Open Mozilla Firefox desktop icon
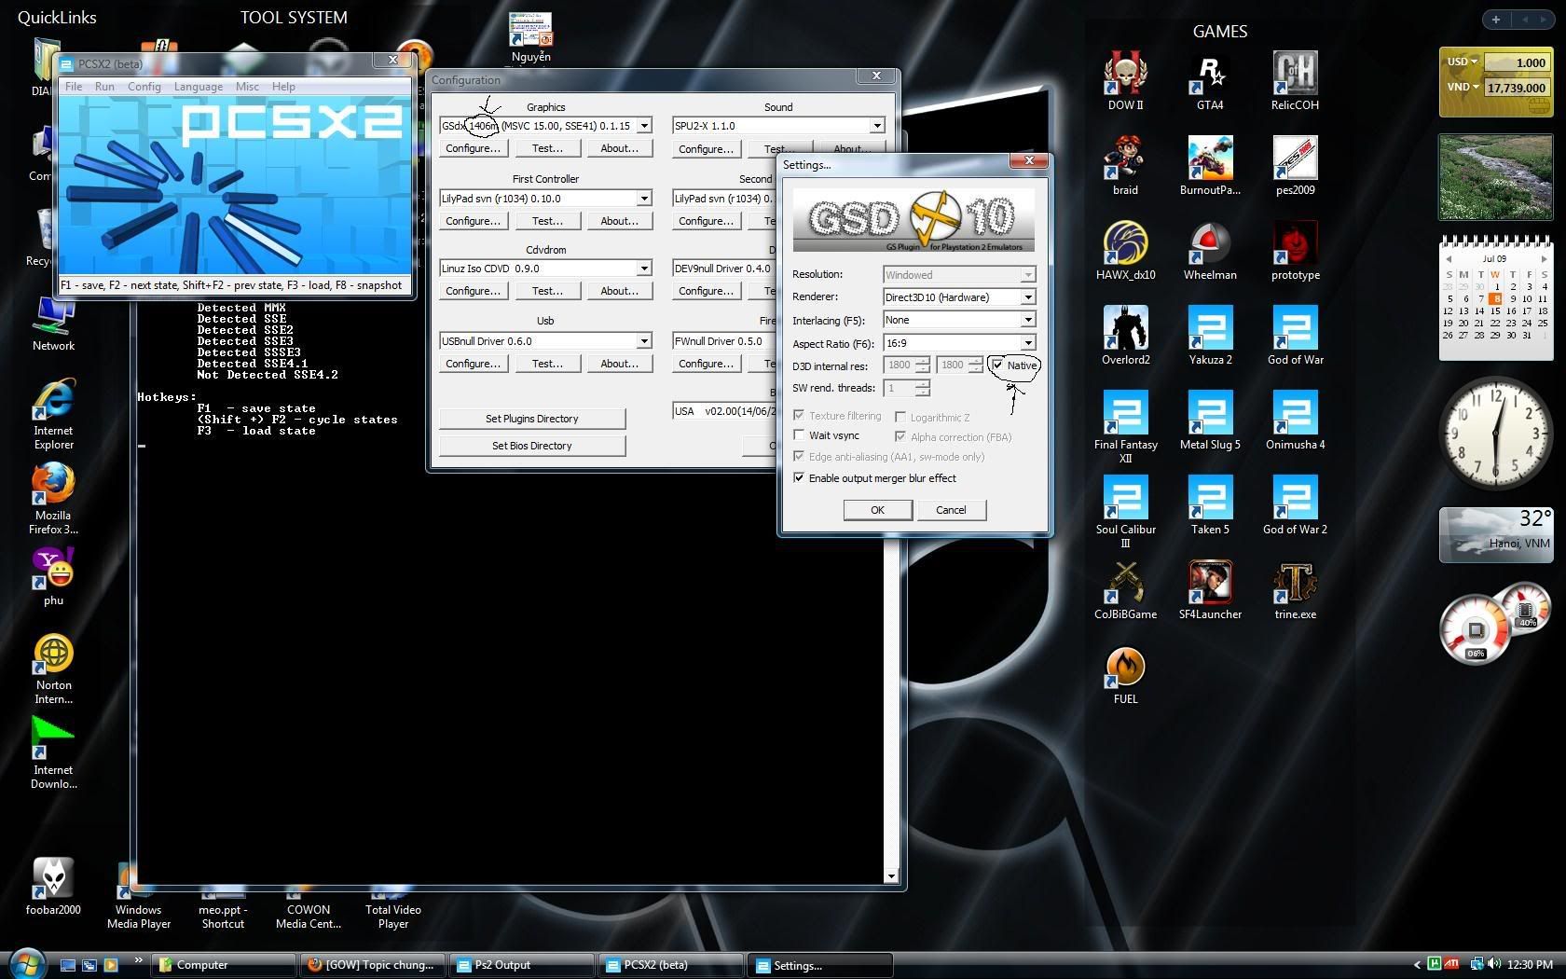The image size is (1566, 979). click(53, 499)
